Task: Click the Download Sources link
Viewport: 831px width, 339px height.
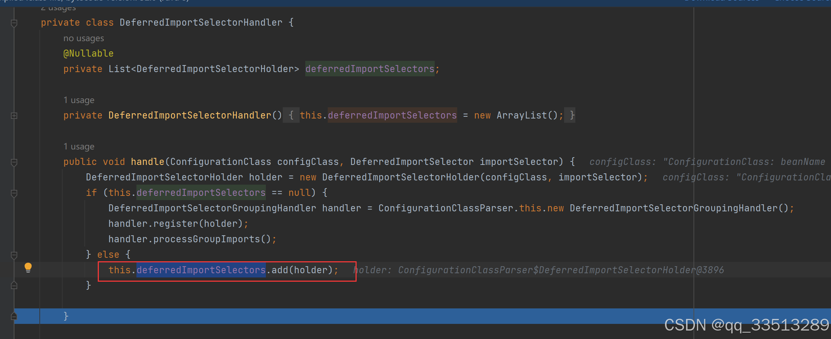Action: click(721, 1)
